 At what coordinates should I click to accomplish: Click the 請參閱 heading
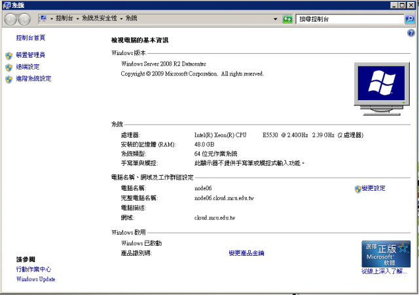click(x=26, y=260)
